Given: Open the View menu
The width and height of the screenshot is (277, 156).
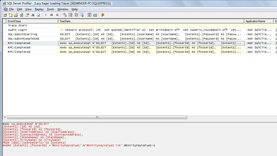Looking at the screenshot, I should click(x=28, y=9).
